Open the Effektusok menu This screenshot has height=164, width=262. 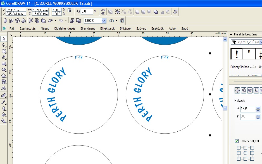pyautogui.click(x=108, y=28)
